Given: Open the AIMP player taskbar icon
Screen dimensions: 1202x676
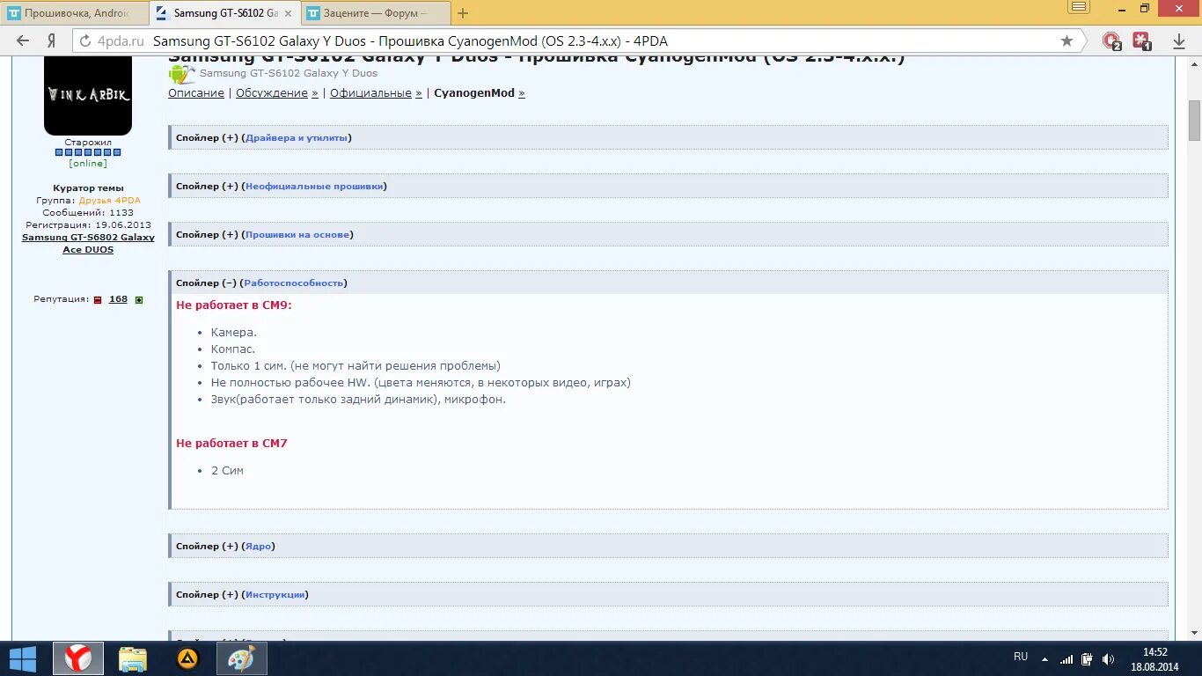Looking at the screenshot, I should (187, 658).
